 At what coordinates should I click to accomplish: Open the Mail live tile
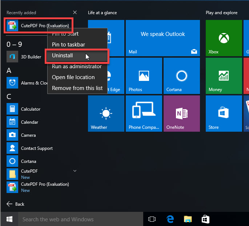click(x=163, y=38)
